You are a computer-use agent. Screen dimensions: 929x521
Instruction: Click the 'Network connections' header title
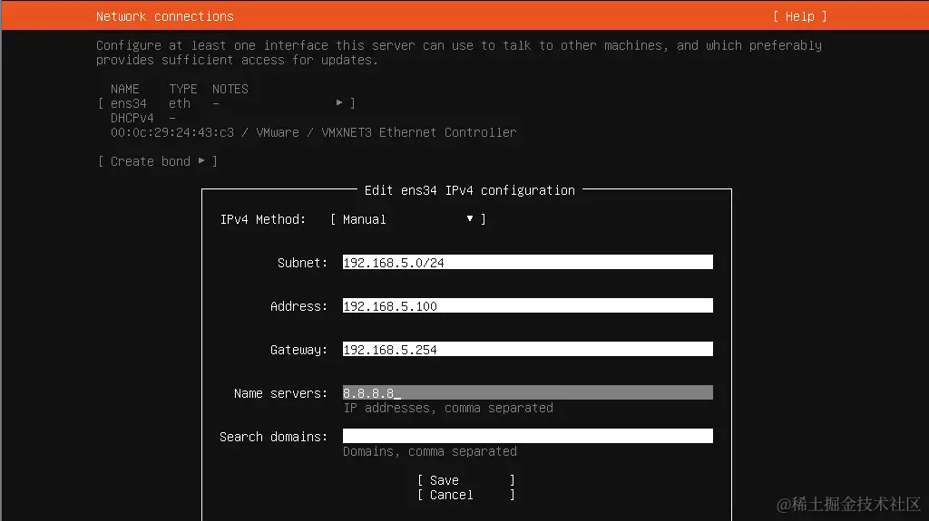point(165,16)
